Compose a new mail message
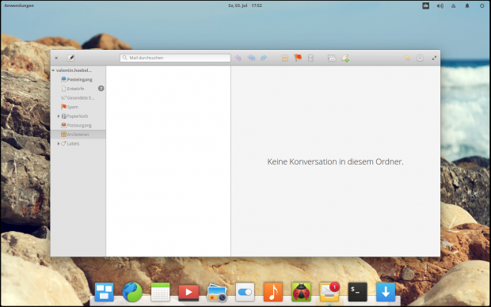The width and height of the screenshot is (491, 307). [70, 58]
